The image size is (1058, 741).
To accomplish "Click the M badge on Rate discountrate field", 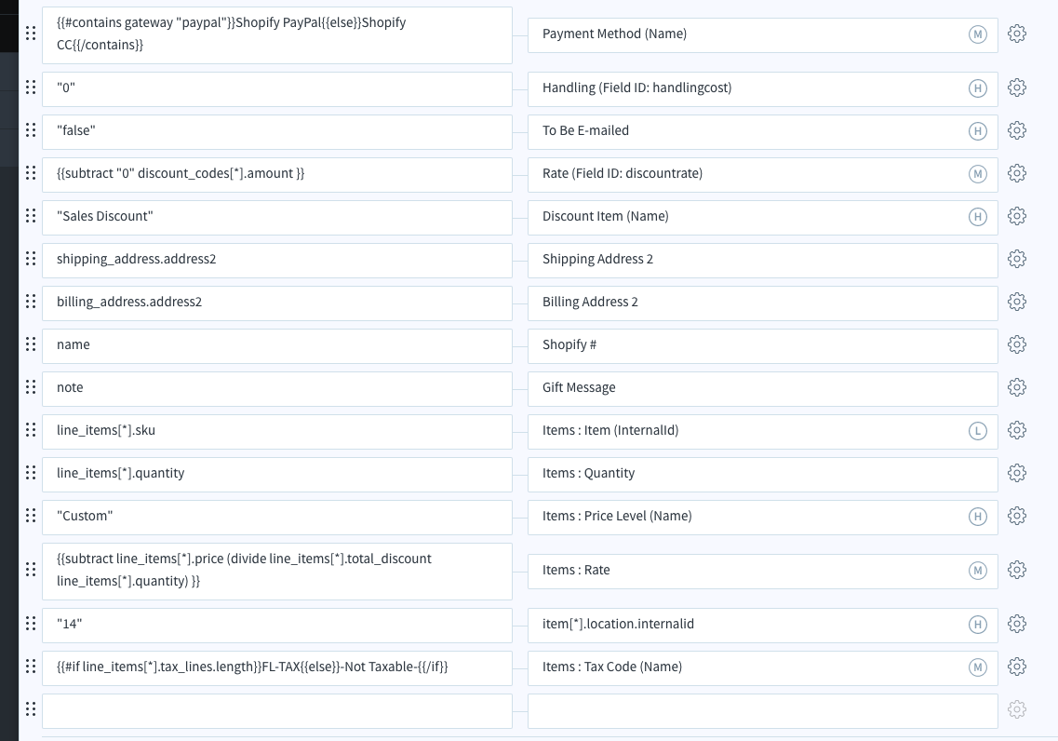I will coord(977,174).
